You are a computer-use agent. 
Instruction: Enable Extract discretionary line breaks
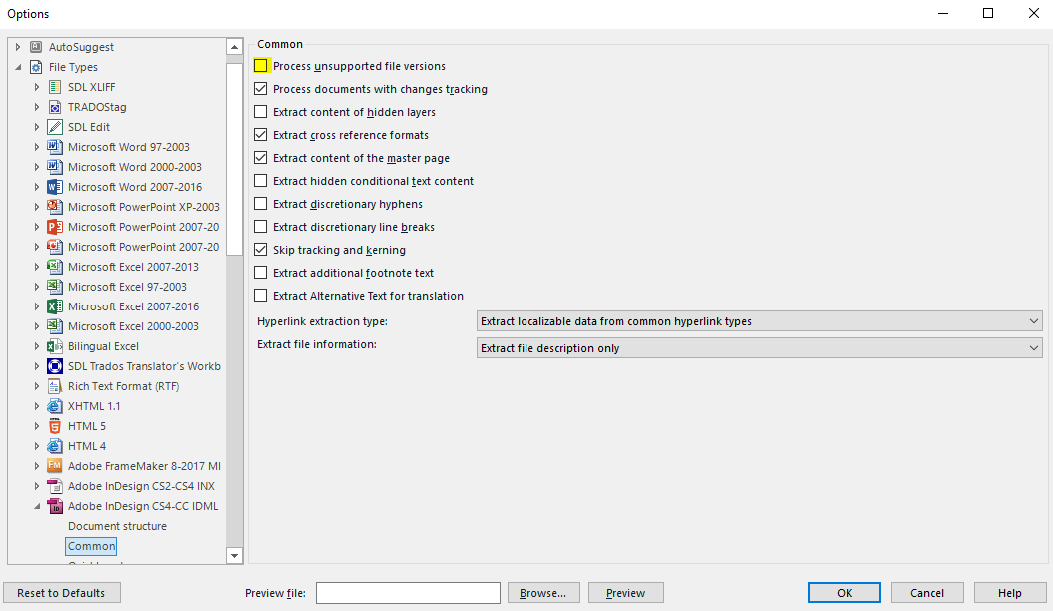pos(261,227)
